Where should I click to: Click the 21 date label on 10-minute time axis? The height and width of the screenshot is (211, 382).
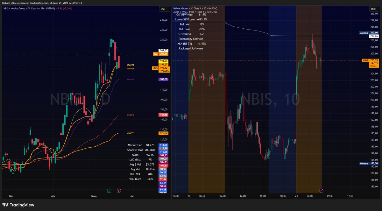pyautogui.click(x=296, y=197)
